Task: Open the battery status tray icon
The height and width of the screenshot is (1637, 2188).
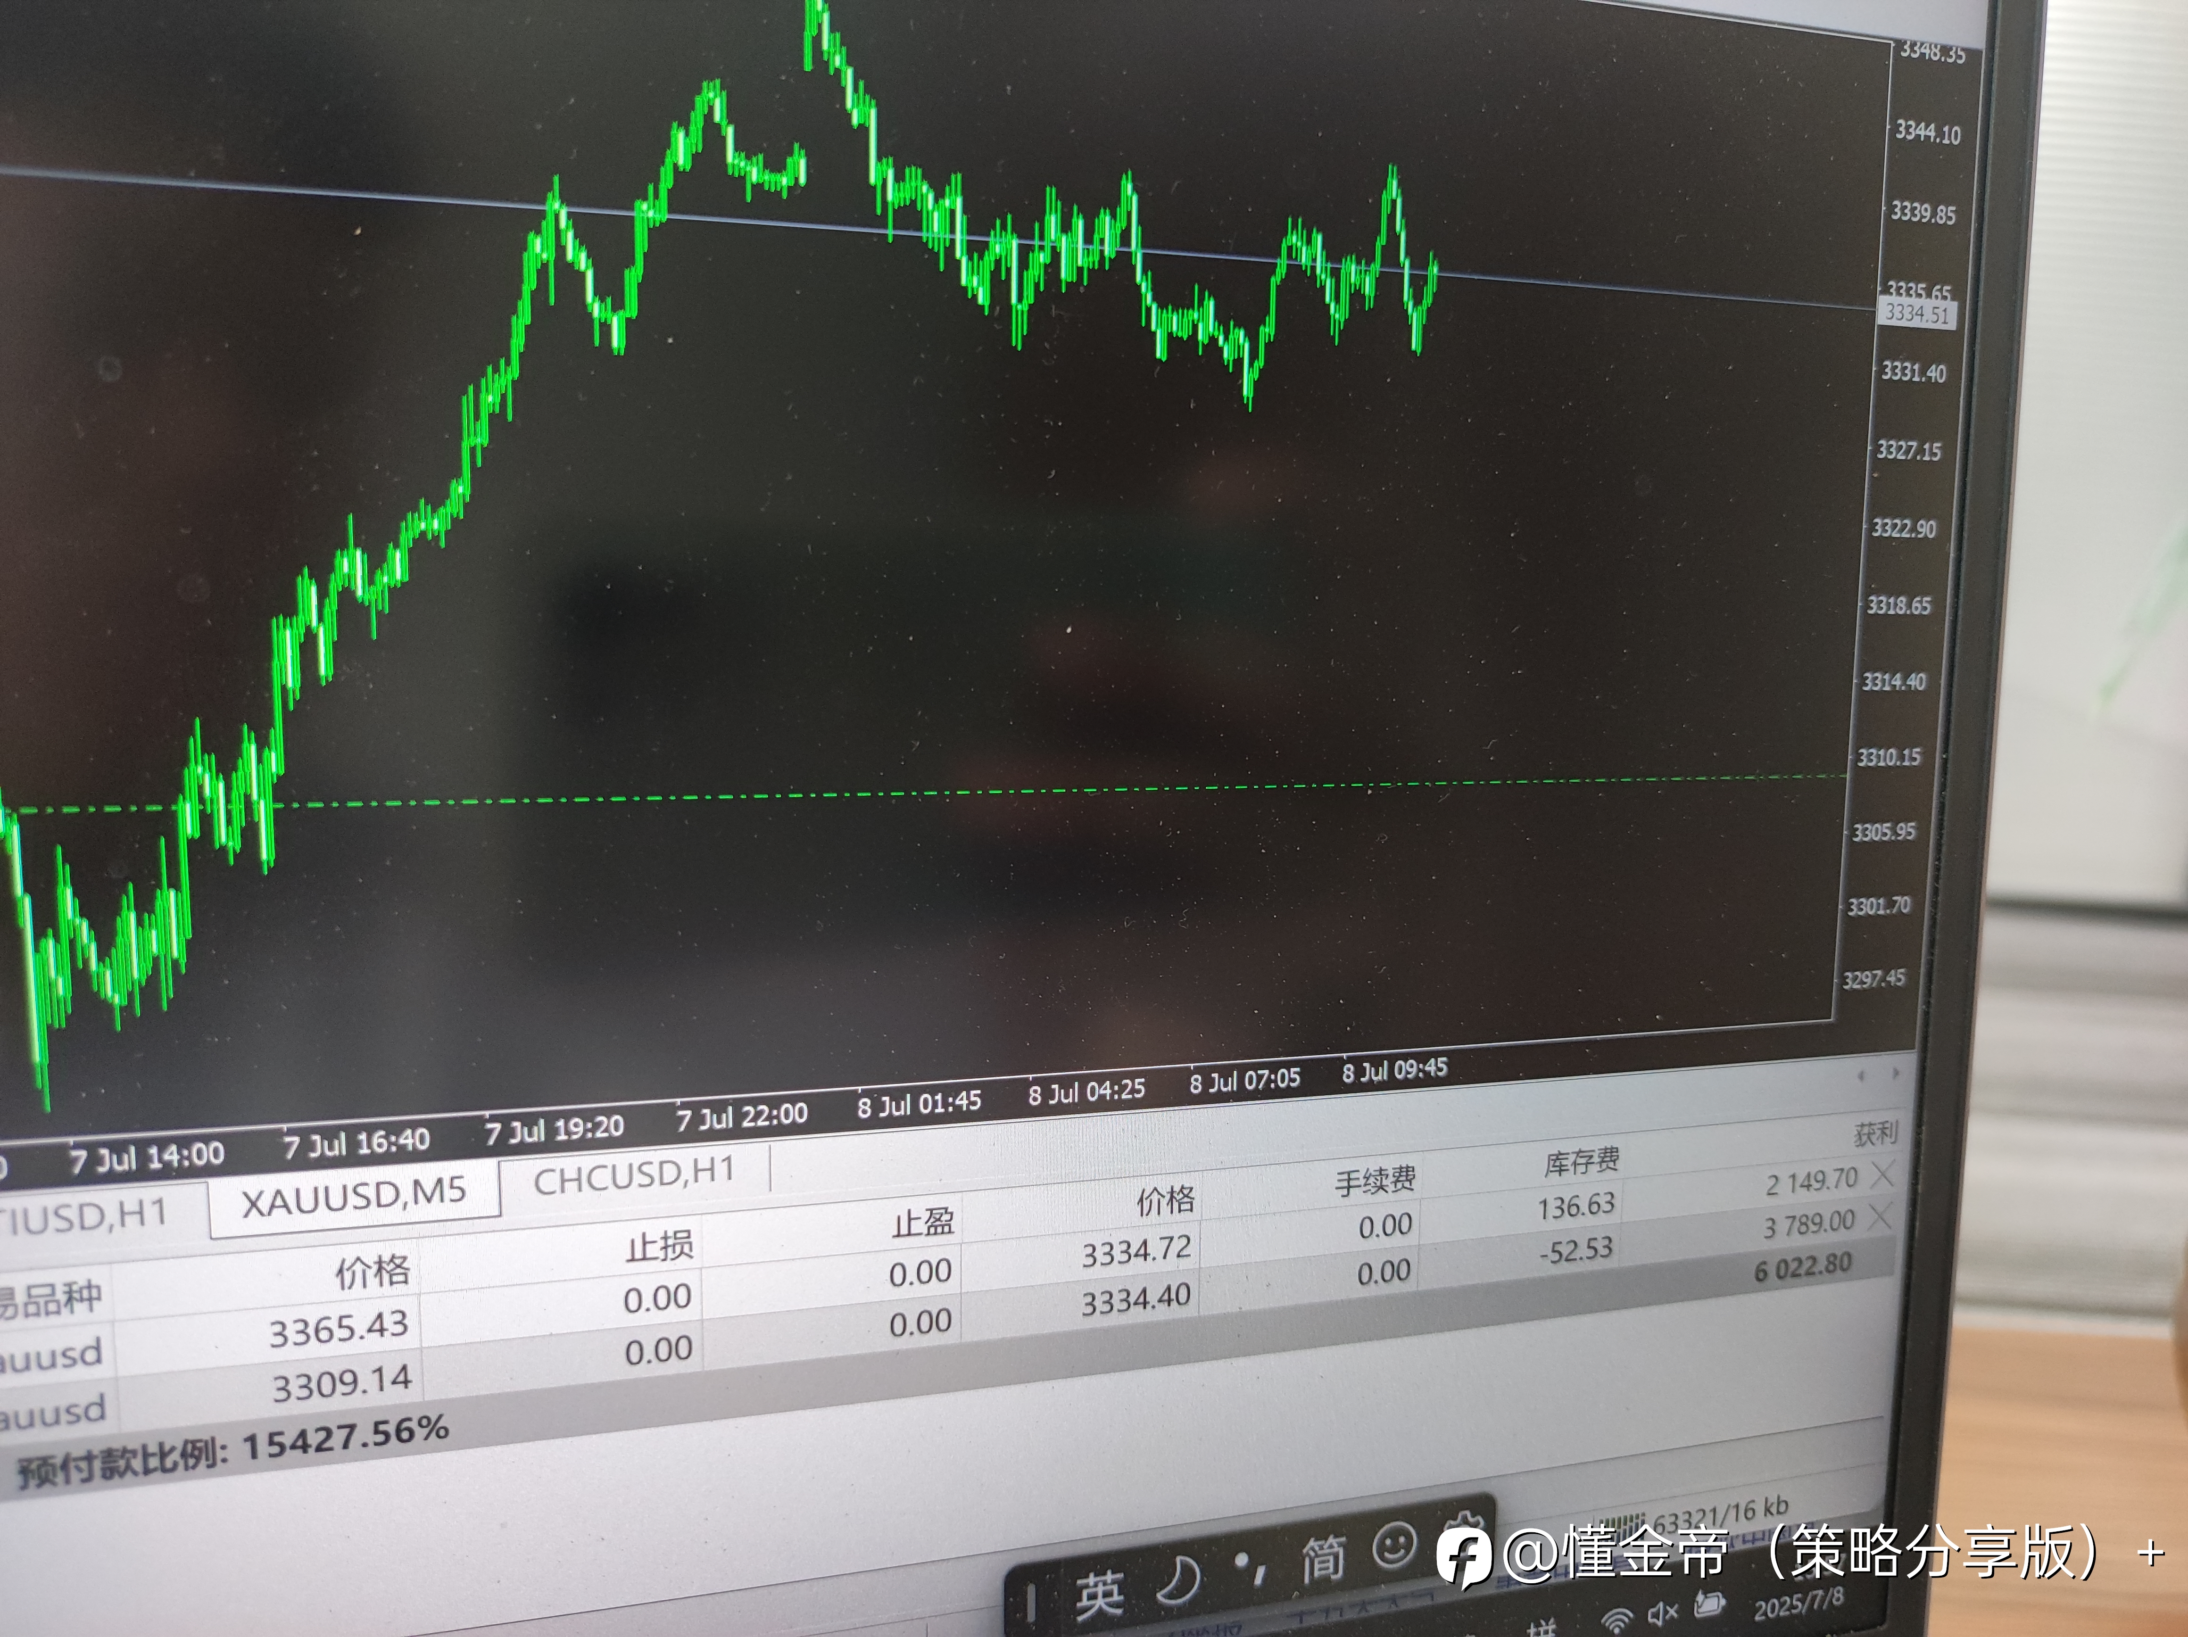Action: [1710, 1604]
